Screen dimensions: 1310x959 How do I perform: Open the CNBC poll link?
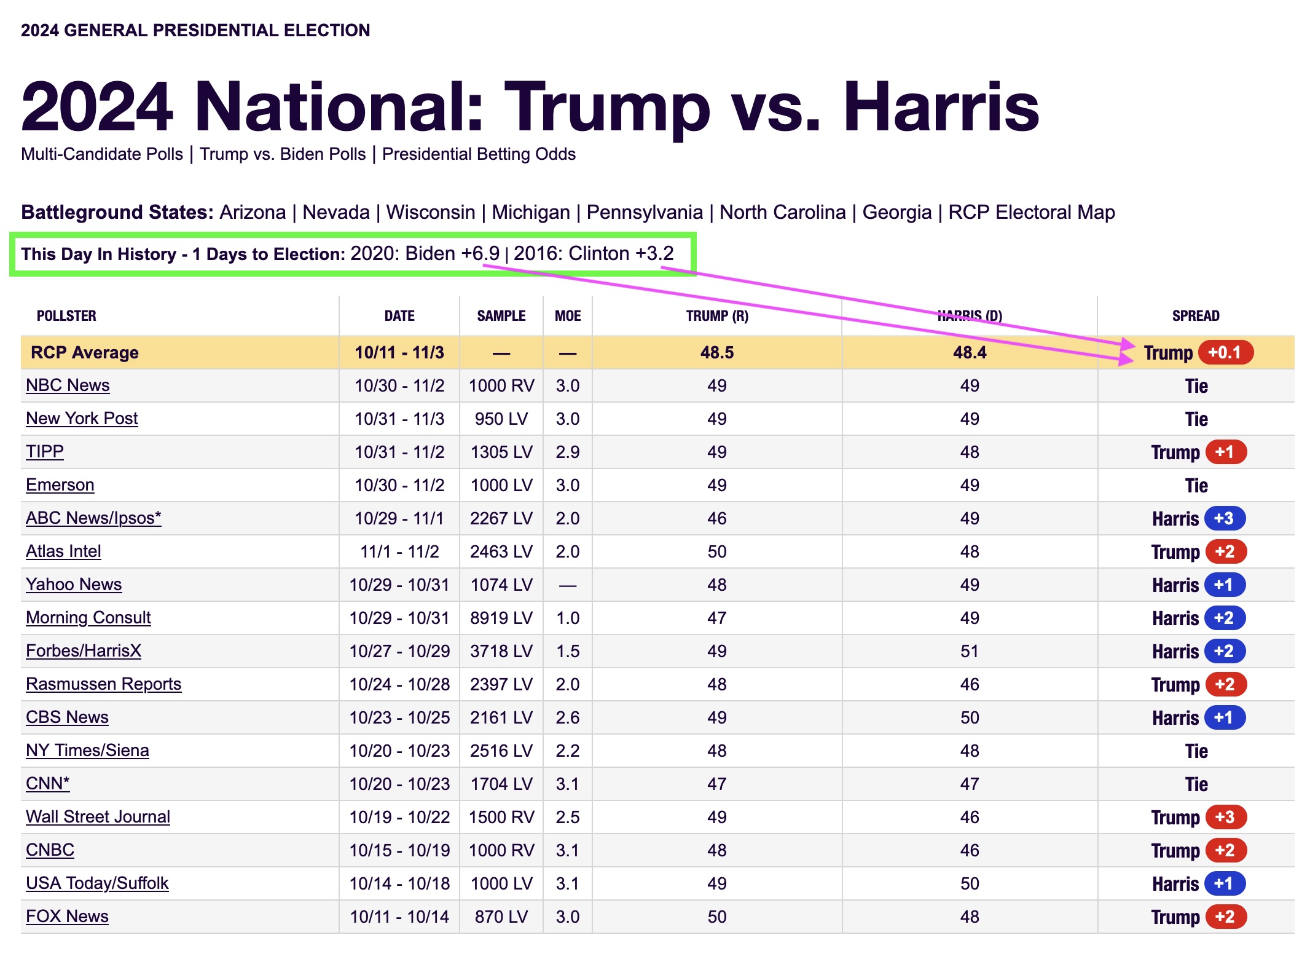[50, 850]
